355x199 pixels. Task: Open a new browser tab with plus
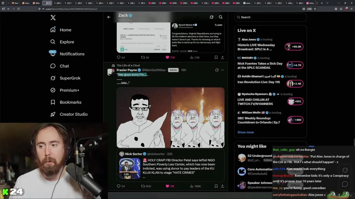coord(322,3)
